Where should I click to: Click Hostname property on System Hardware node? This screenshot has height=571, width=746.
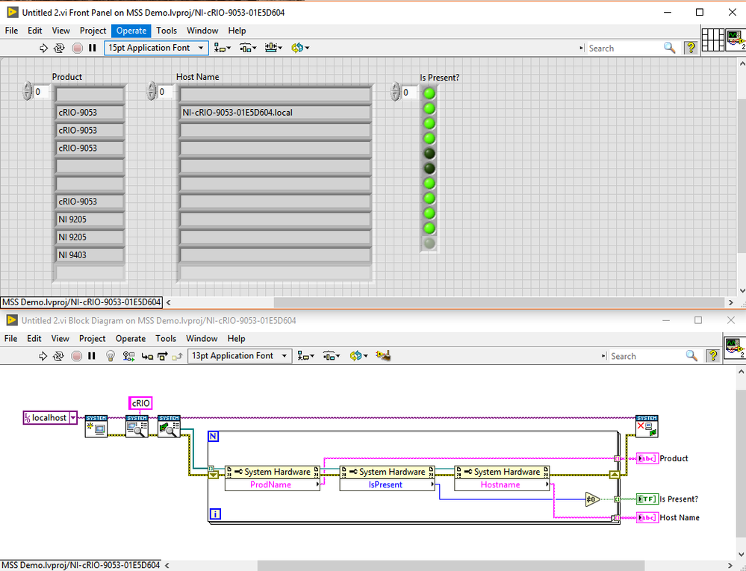tap(502, 485)
